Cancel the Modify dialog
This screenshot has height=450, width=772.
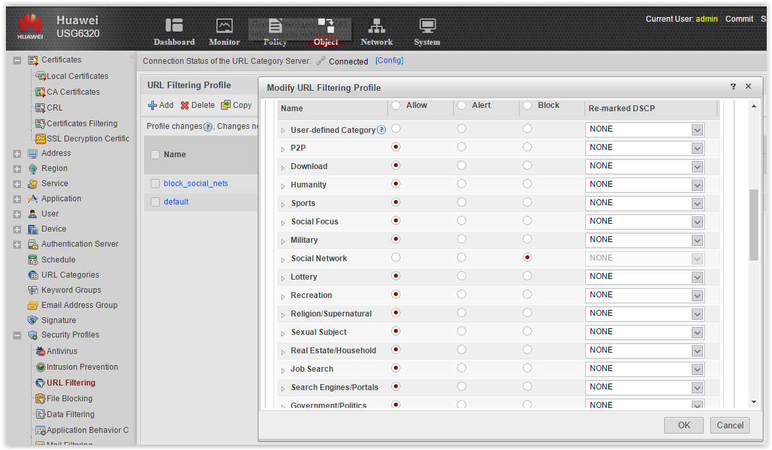click(730, 426)
